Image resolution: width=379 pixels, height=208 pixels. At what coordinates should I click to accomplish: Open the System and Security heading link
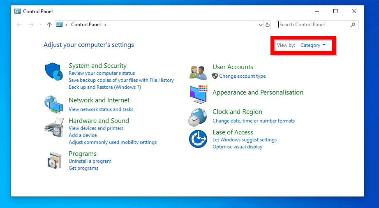[x=98, y=66]
